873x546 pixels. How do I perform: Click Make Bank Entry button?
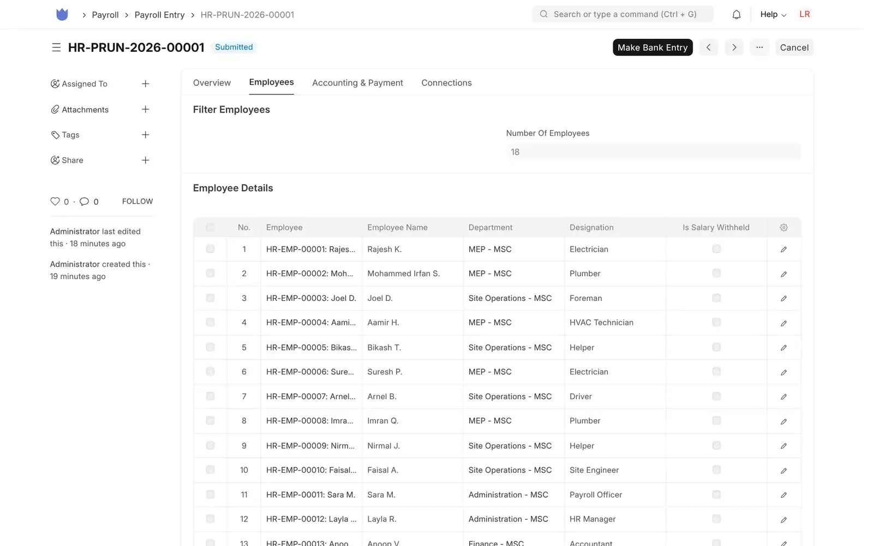point(653,48)
